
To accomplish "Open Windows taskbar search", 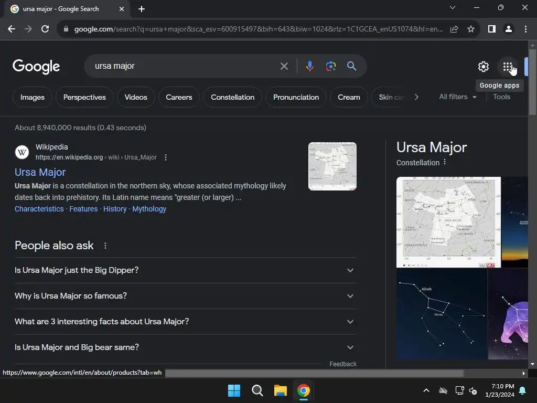I will [x=257, y=390].
